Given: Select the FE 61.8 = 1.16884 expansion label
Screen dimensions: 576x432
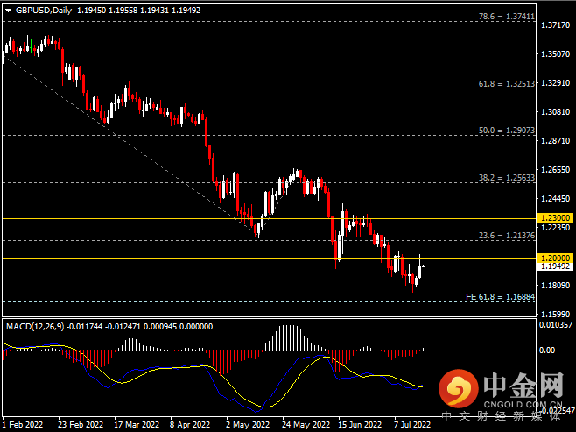Looking at the screenshot, I should point(500,297).
